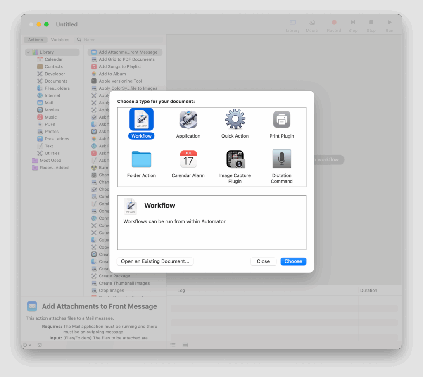Open the ellipsis options menu at bottom-left
This screenshot has width=423, height=377.
pyautogui.click(x=27, y=345)
